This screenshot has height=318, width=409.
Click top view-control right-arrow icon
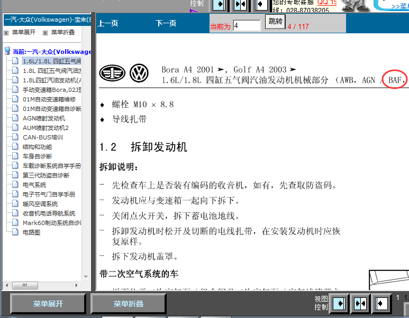(x=220, y=4)
